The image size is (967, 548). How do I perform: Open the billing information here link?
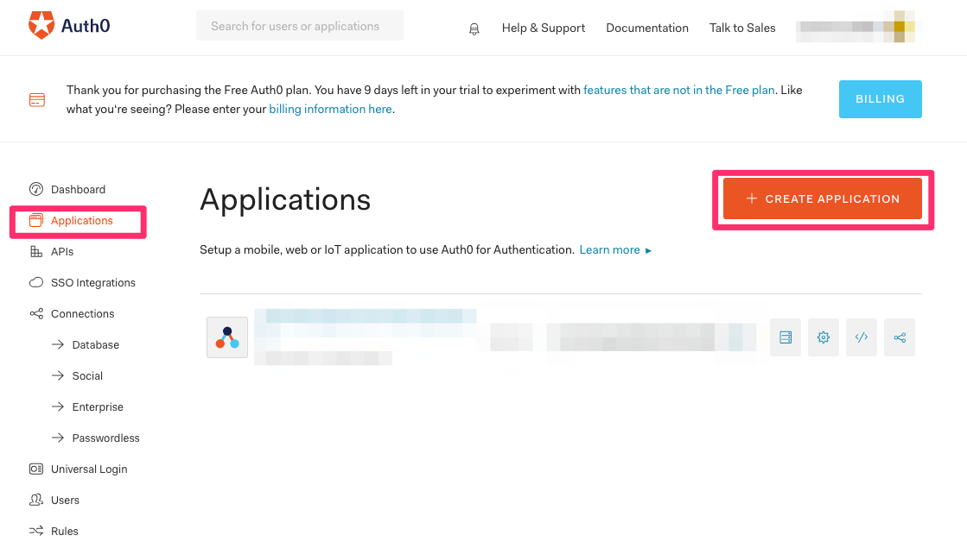point(330,109)
